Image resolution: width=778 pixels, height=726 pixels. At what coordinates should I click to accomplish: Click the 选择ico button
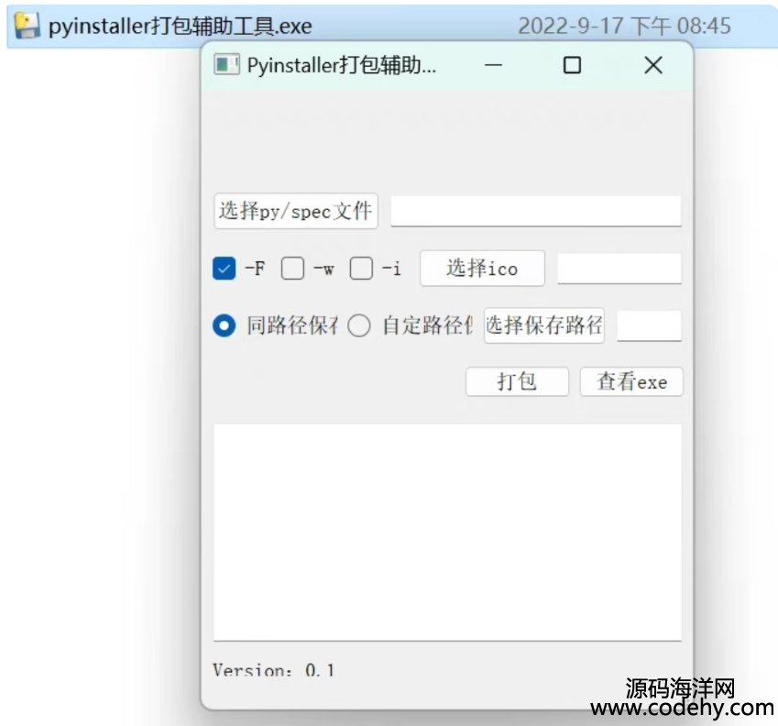[x=482, y=269]
